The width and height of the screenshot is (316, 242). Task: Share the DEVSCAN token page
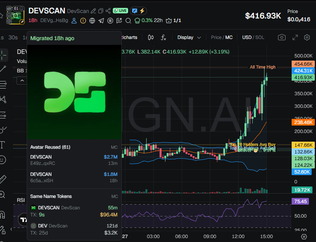click(x=108, y=11)
